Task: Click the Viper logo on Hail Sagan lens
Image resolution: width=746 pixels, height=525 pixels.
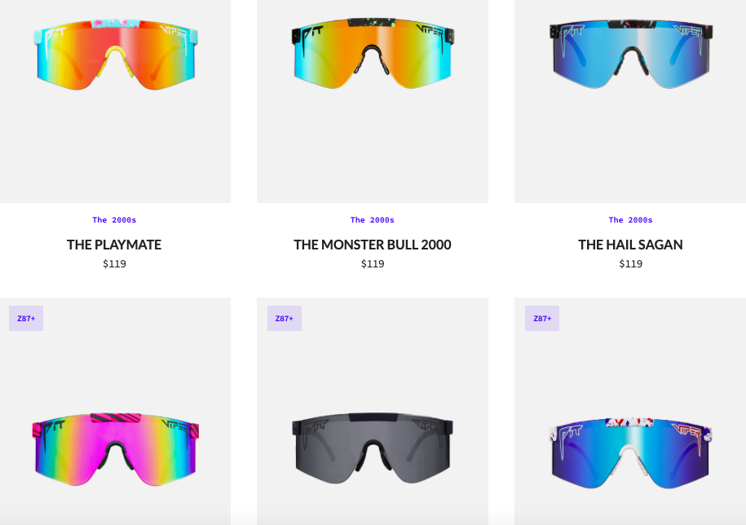Action: click(x=688, y=31)
